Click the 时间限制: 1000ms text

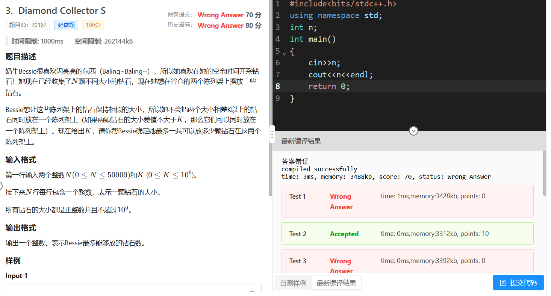37,41
